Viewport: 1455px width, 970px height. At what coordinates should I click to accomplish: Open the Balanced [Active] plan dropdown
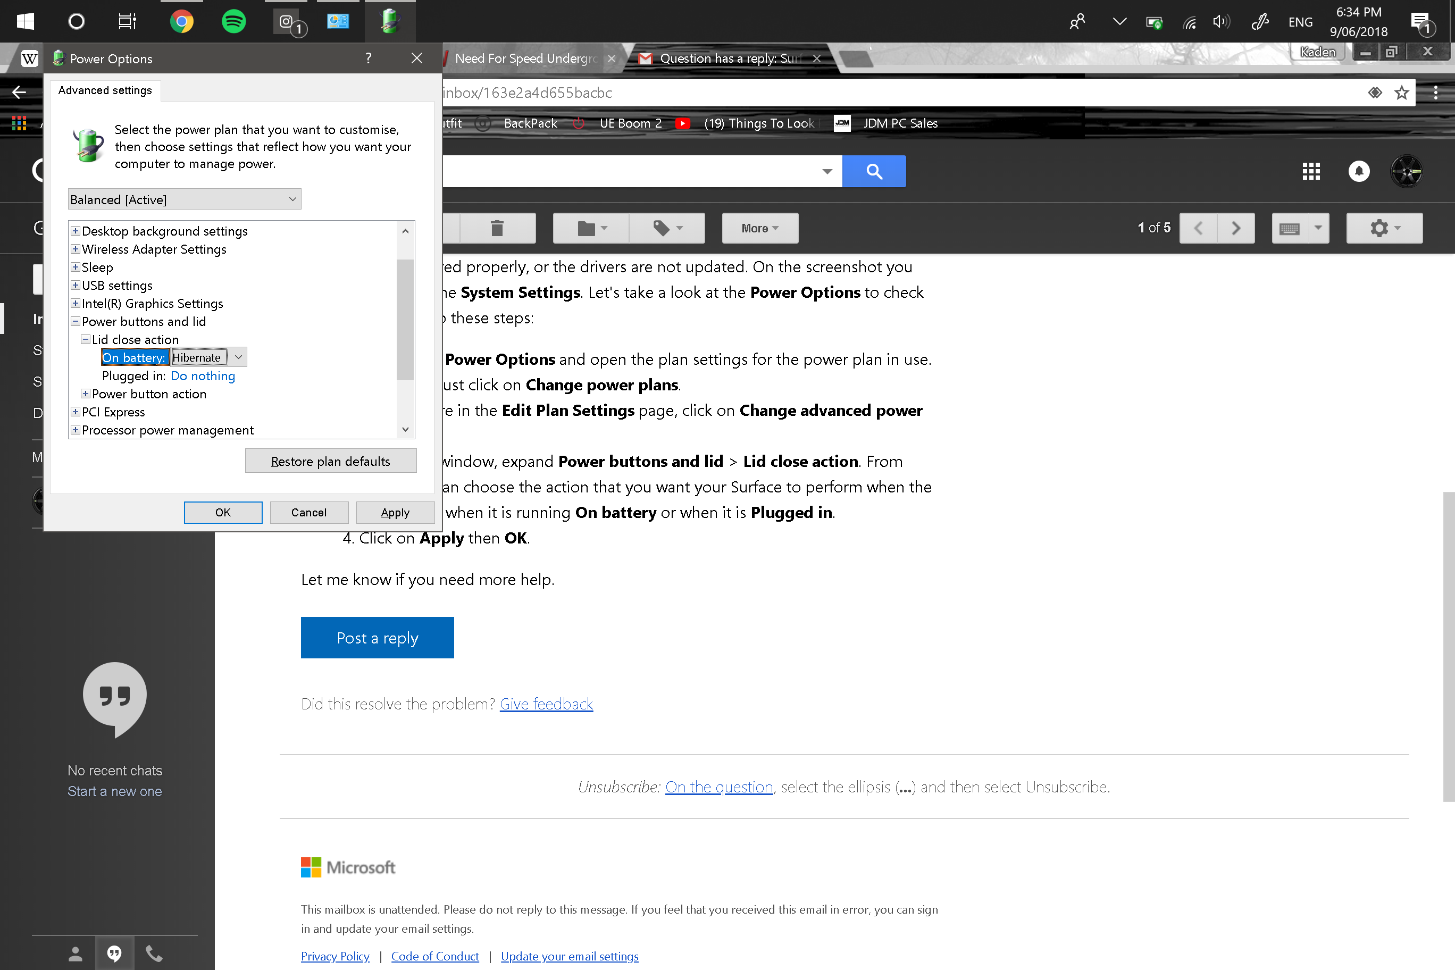[185, 199]
